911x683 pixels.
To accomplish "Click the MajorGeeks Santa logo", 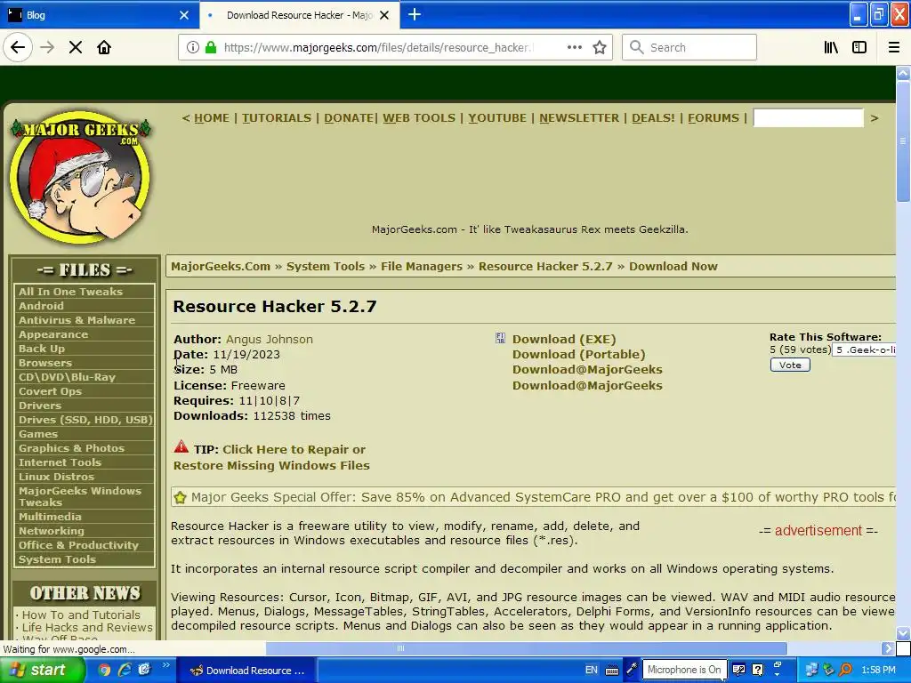I will [81, 177].
